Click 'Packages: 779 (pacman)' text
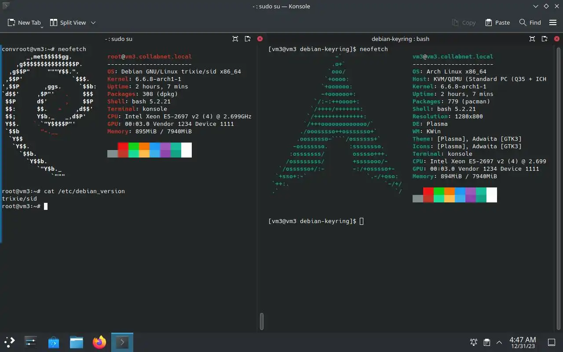This screenshot has width=563, height=352. [451, 101]
